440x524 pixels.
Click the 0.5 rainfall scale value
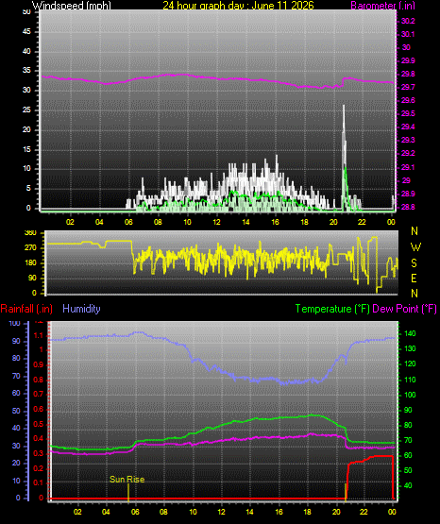coord(39,424)
